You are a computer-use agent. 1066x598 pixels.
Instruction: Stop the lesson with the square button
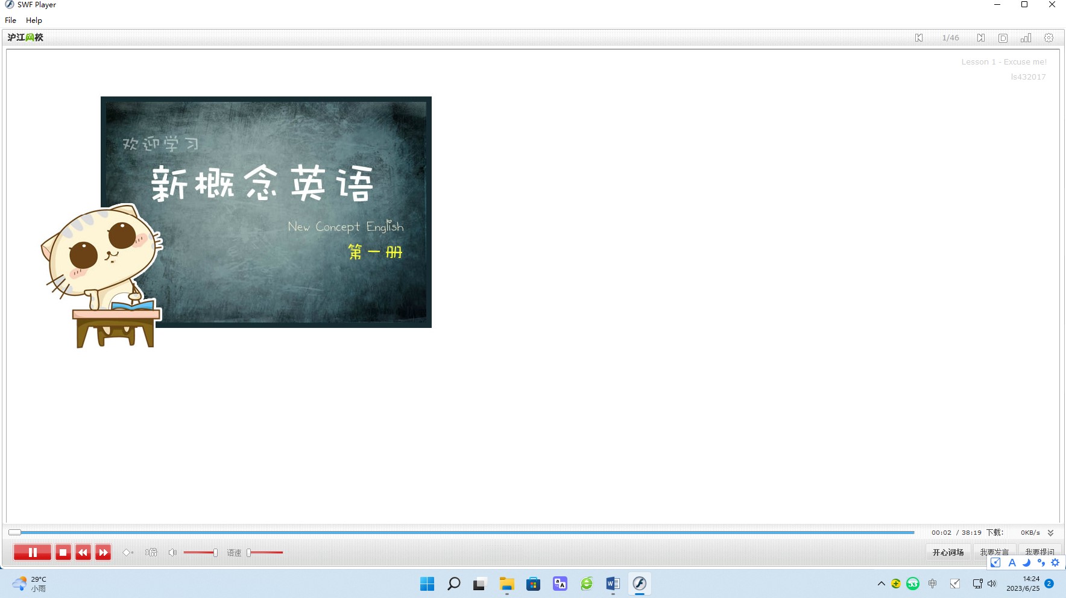(63, 552)
